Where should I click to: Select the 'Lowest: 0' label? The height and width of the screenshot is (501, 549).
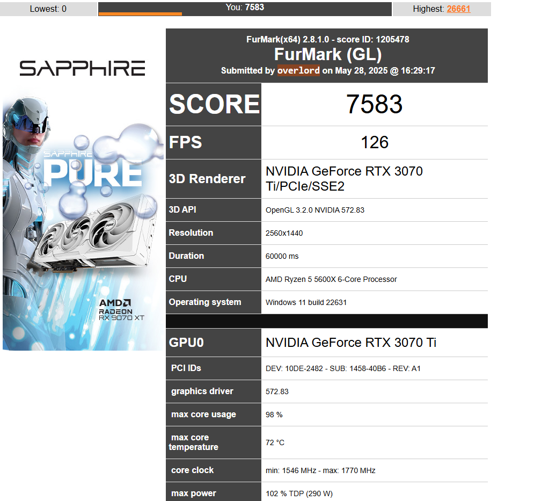[48, 9]
